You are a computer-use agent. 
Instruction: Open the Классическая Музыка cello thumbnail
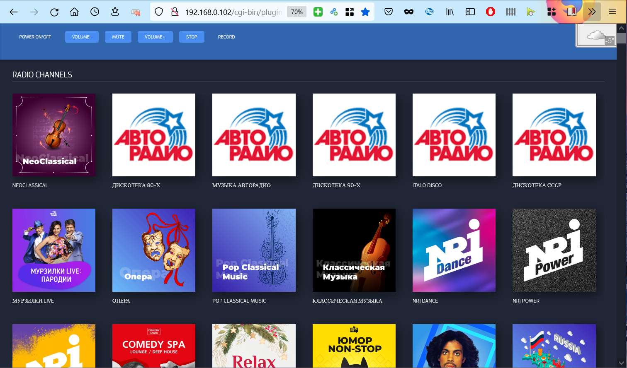tap(354, 250)
